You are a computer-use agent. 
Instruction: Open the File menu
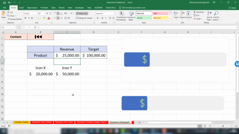pos(4,7)
